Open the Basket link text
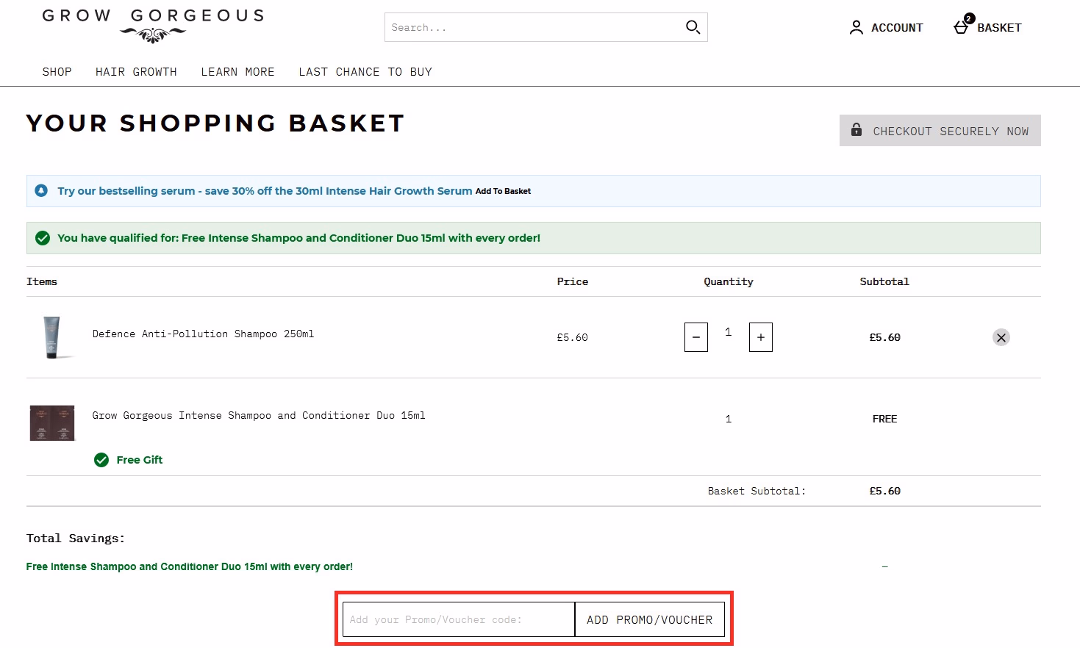Viewport: 1080px width, 648px height. [999, 28]
